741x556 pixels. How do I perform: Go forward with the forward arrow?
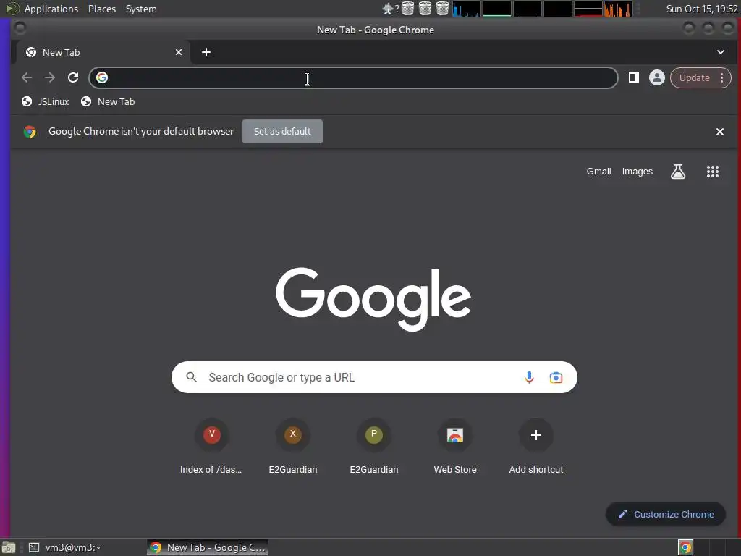[50, 77]
